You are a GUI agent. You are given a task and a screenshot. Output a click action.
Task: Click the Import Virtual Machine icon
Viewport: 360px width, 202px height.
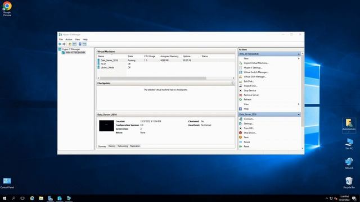pyautogui.click(x=241, y=63)
